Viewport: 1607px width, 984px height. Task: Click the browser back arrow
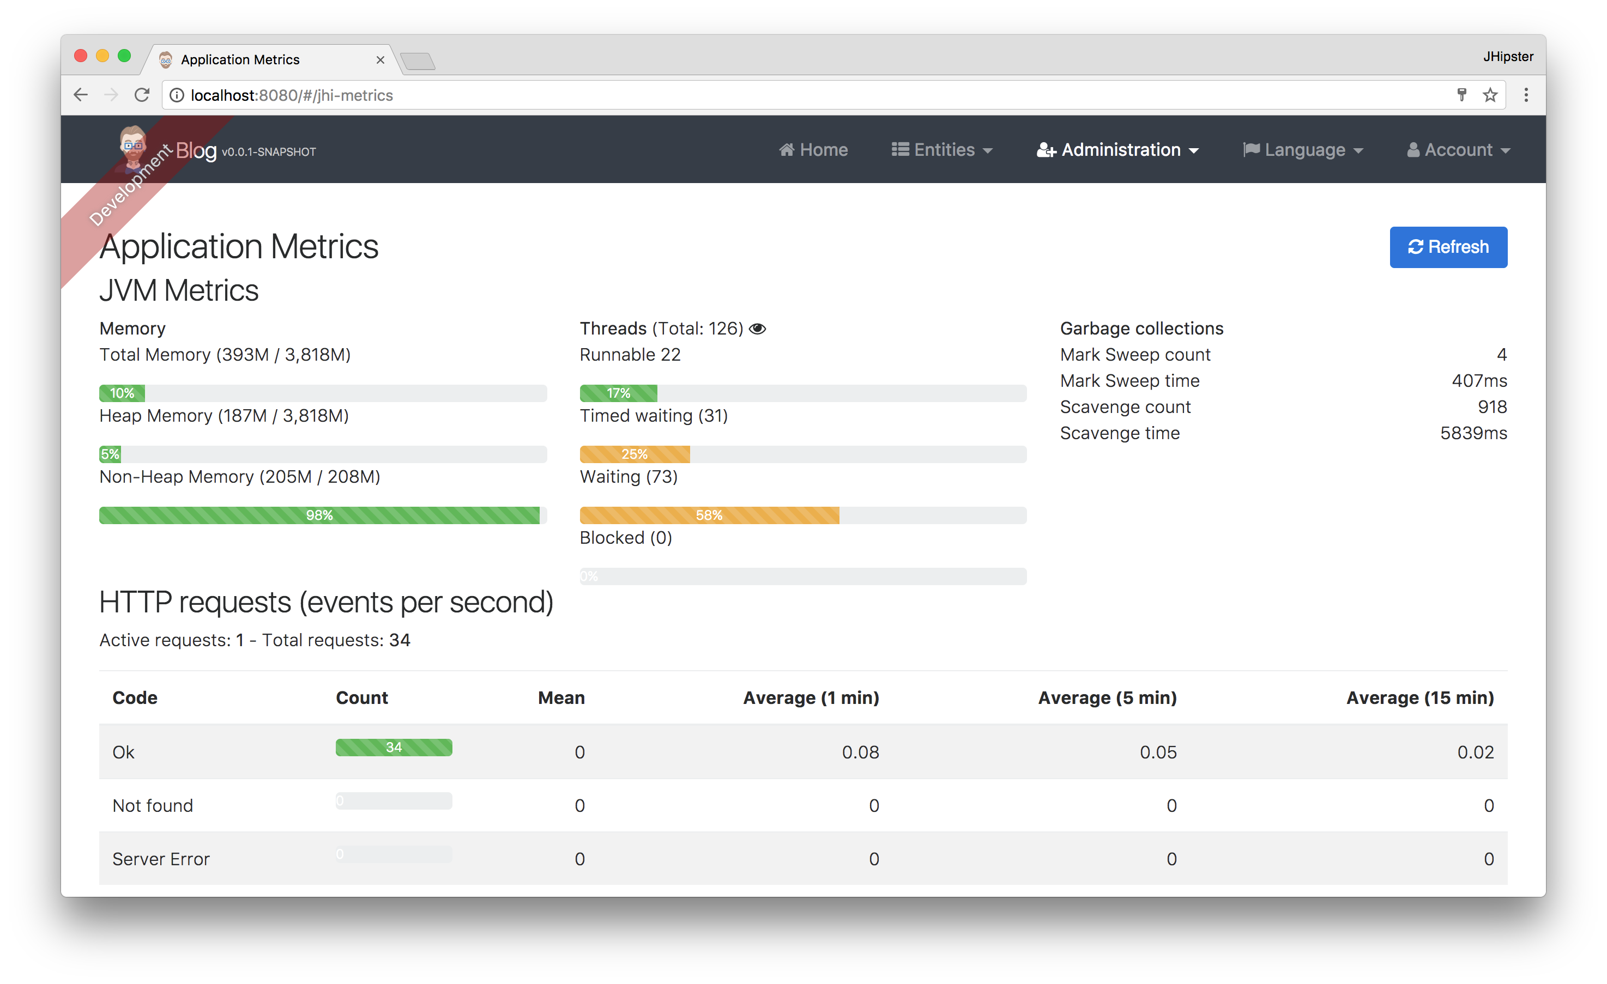(x=81, y=95)
